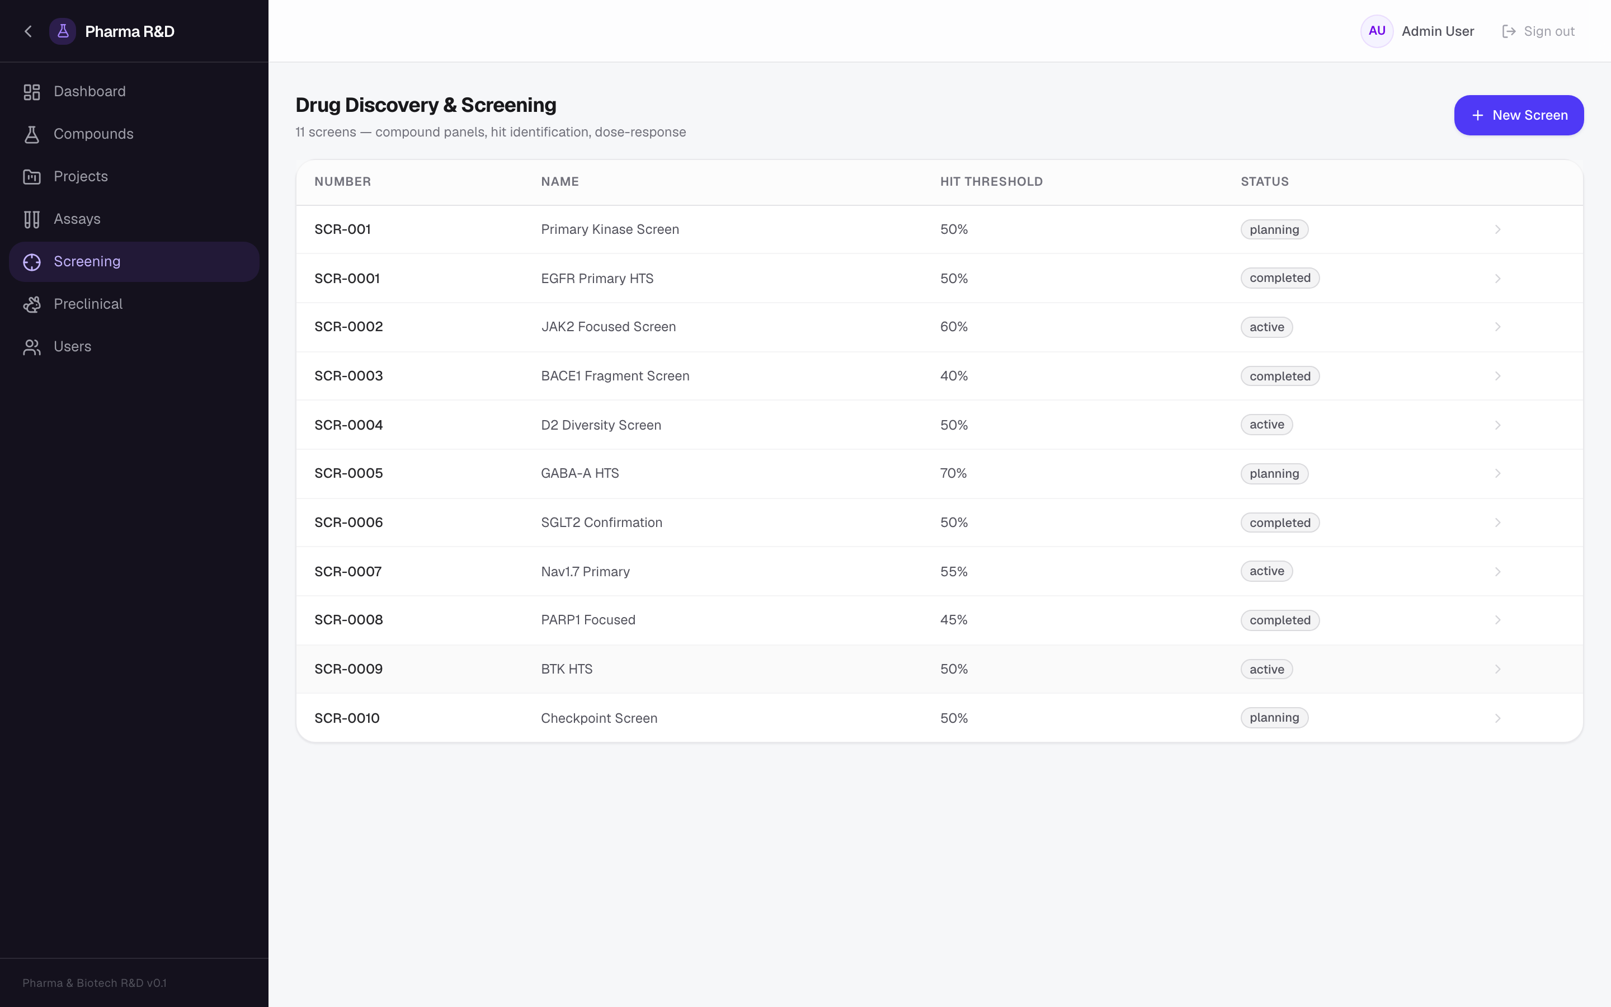Click the Projects folder icon
This screenshot has width=1611, height=1007.
pyautogui.click(x=32, y=176)
